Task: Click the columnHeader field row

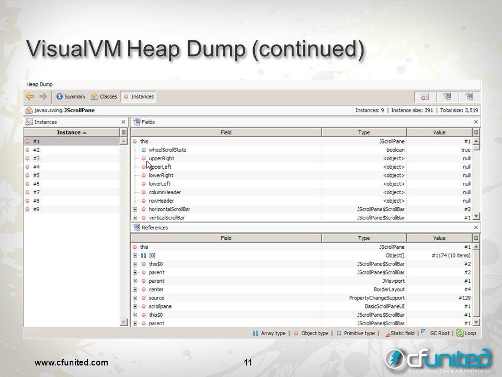Action: click(x=302, y=192)
